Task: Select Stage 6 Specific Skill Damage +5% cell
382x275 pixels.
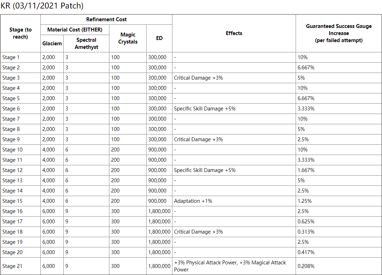Action: (x=205, y=109)
